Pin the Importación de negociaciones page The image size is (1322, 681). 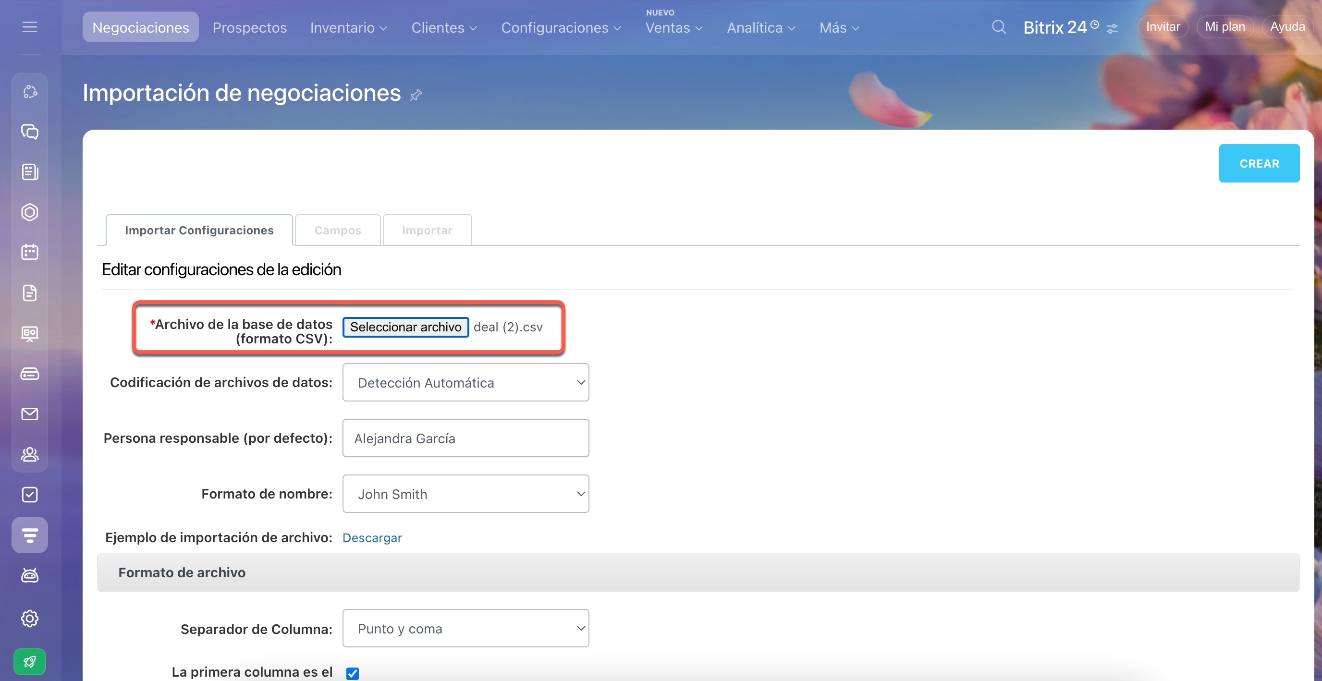416,95
